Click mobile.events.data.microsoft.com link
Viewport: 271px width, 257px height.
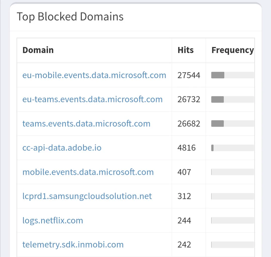[88, 172]
